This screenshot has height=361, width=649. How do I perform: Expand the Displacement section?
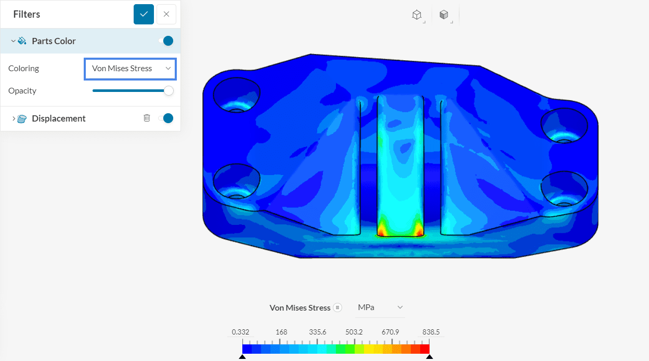tap(13, 118)
